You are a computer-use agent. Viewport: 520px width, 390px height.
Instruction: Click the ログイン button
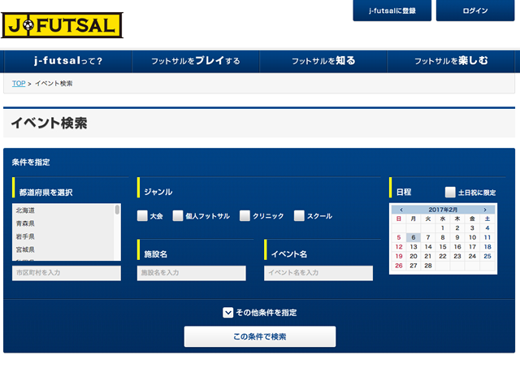[x=474, y=11]
